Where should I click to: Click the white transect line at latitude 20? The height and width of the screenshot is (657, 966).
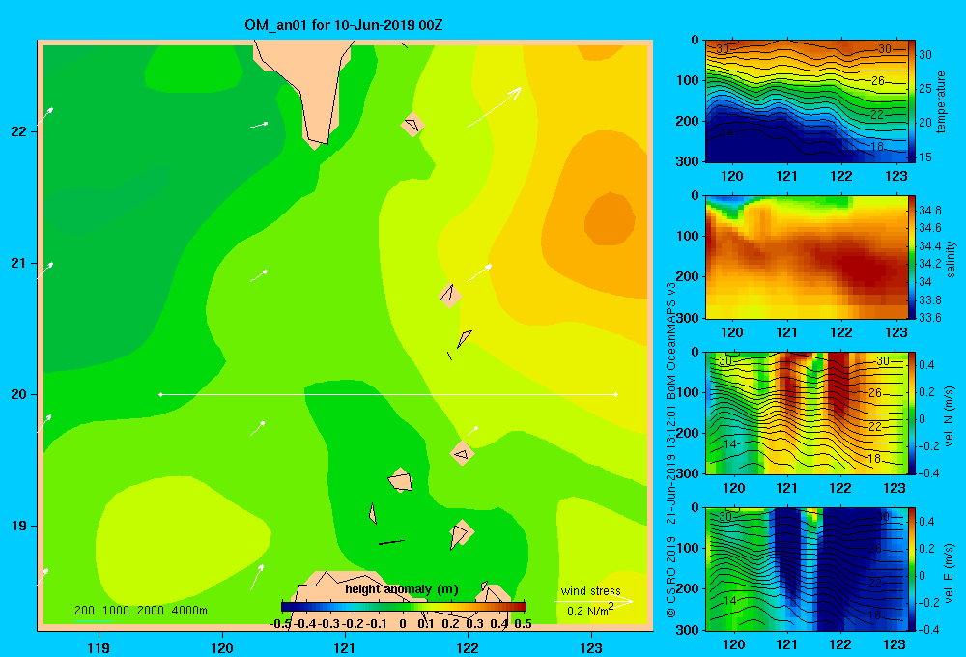tap(388, 394)
